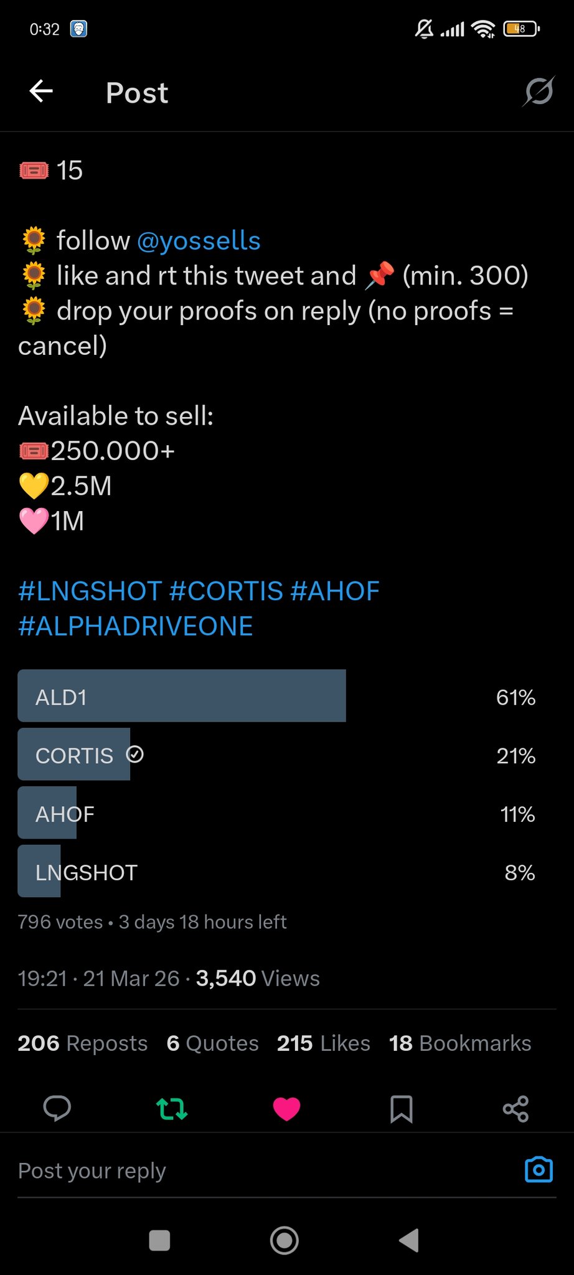Tap the Grok icon in header
The image size is (574, 1275).
(x=538, y=92)
